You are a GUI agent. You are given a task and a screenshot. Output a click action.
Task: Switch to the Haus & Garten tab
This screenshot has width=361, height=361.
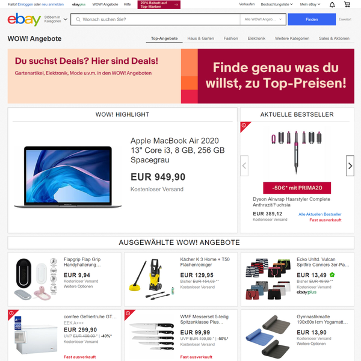pos(200,39)
